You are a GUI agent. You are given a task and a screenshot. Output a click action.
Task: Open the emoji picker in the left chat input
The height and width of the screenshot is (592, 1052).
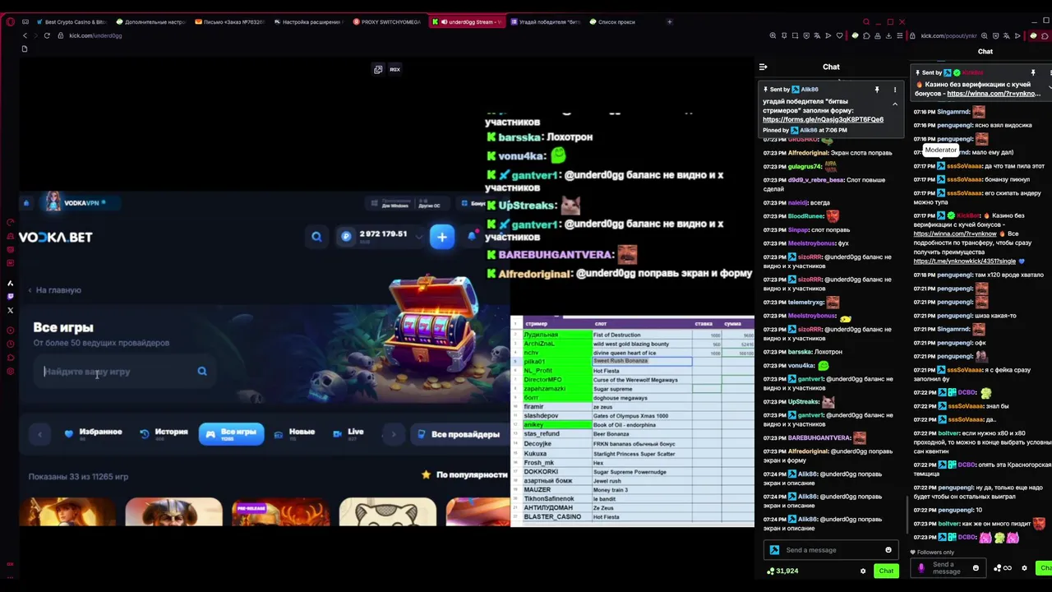click(x=888, y=550)
